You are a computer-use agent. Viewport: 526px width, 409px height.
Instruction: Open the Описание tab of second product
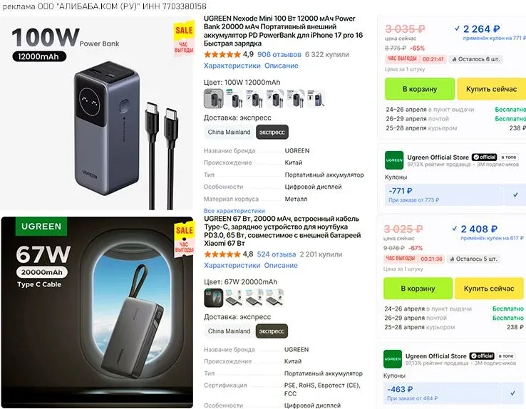coord(281,266)
